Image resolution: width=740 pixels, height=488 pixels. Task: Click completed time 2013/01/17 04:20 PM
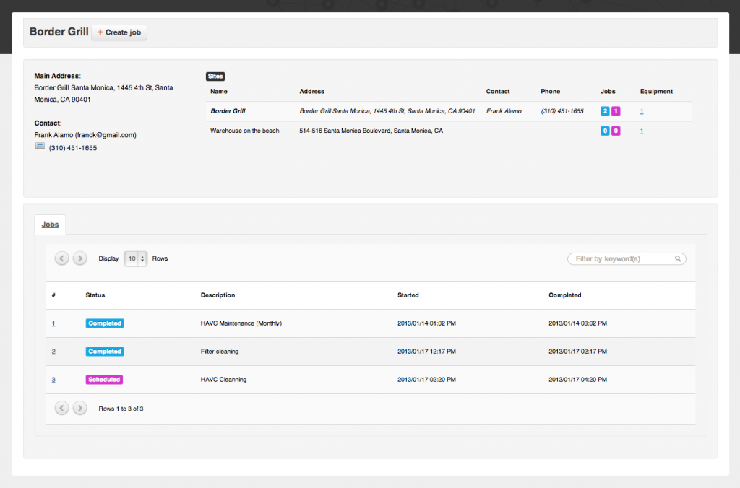(577, 380)
